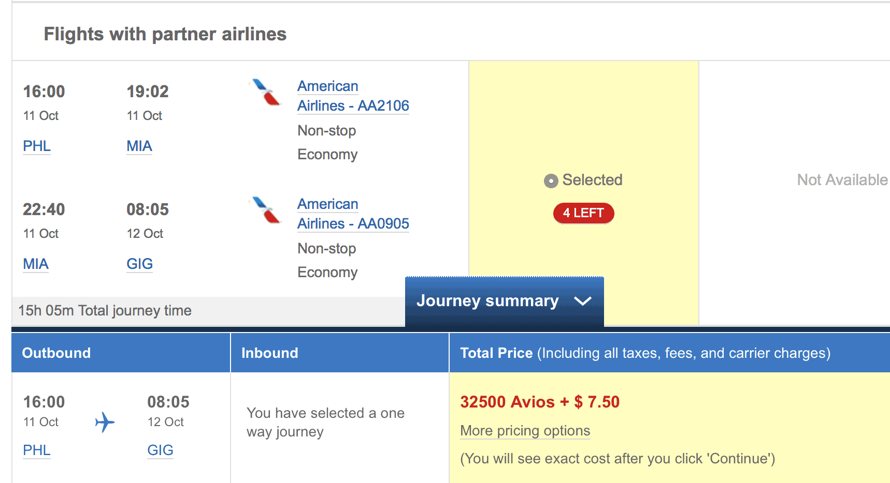The image size is (890, 483).
Task: Click the 32500 Avios + $7.50 price
Action: click(x=539, y=402)
